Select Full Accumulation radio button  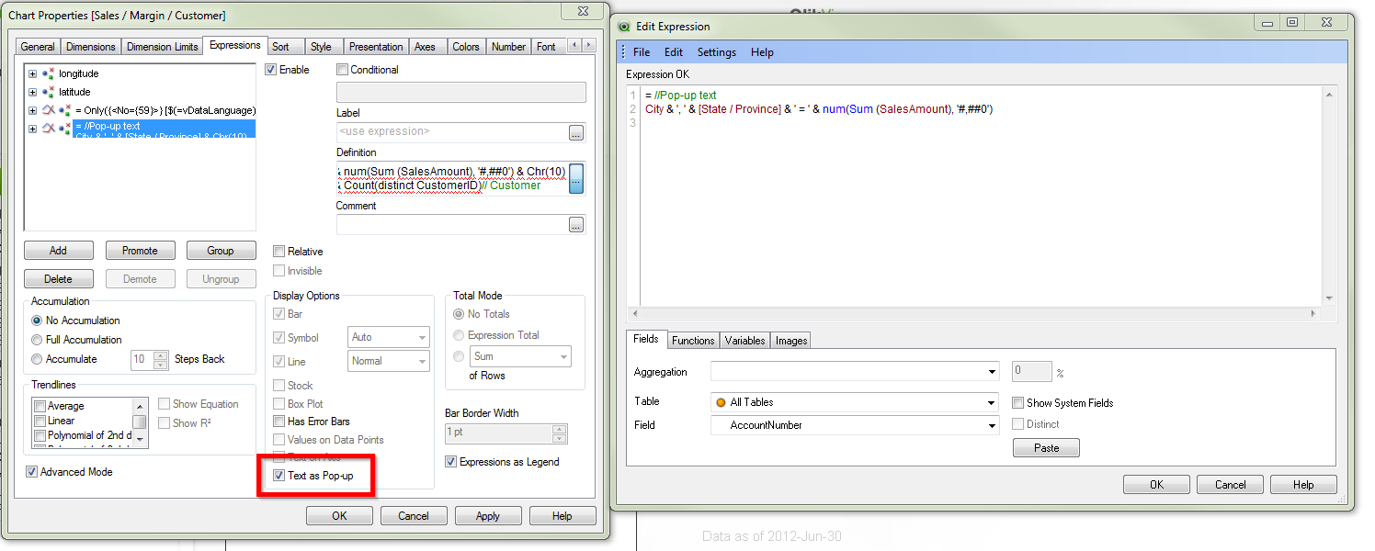(x=37, y=340)
